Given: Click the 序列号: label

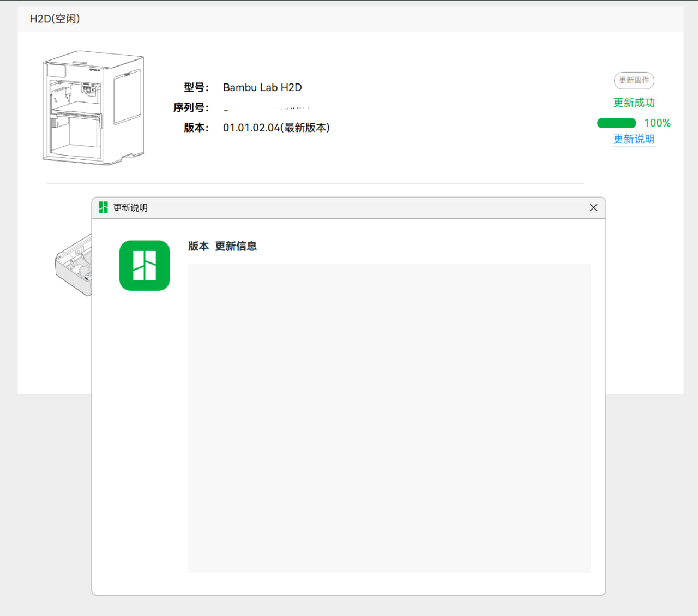Looking at the screenshot, I should click(191, 107).
